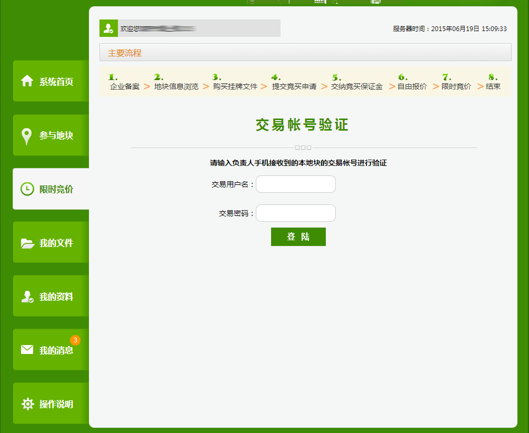Open step 6 自由报价
The width and height of the screenshot is (529, 433).
coord(412,86)
